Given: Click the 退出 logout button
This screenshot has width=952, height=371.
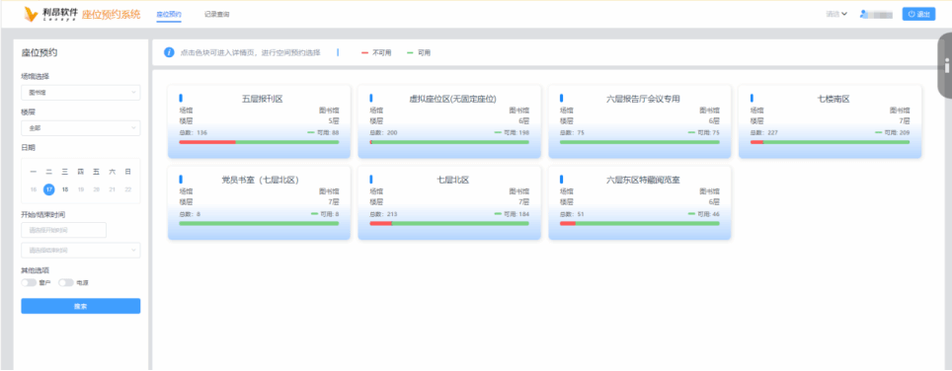Looking at the screenshot, I should point(918,14).
